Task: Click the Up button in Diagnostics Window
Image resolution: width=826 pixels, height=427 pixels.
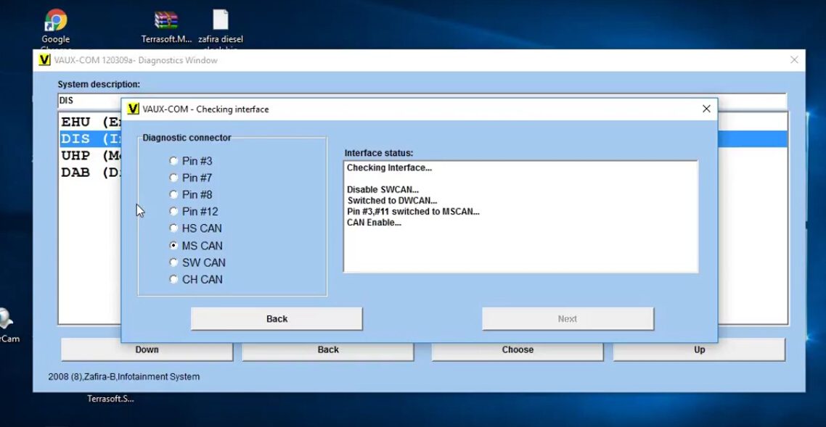Action: 699,349
